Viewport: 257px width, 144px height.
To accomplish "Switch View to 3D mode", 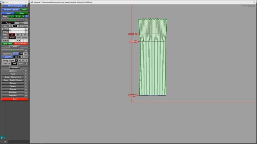I will [x=24, y=35].
